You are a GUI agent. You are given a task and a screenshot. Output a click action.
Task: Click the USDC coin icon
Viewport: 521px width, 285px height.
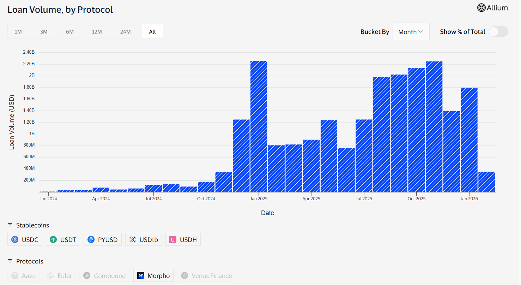point(14,239)
